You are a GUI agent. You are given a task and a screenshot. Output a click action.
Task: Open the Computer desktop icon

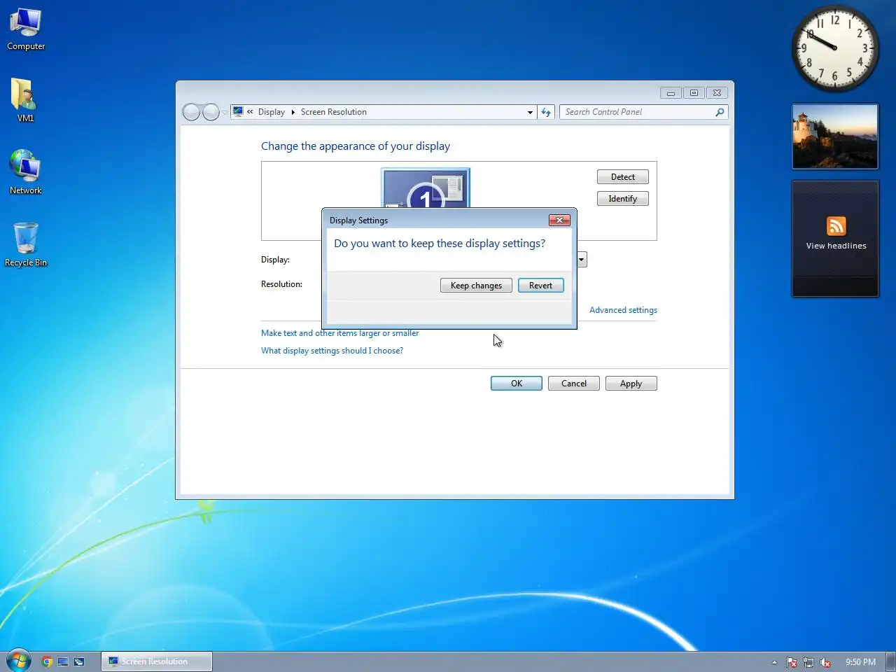26,29
